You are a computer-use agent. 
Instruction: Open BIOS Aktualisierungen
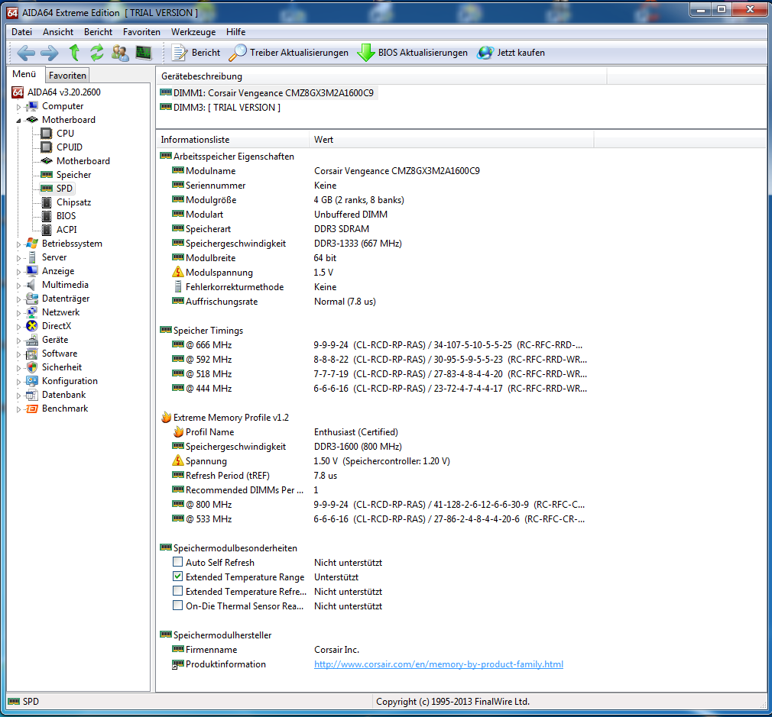click(412, 53)
